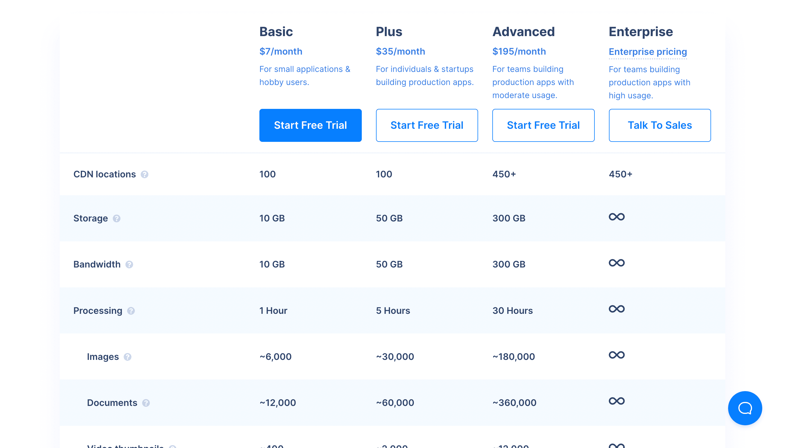Click the Plus Bandwidth 50 GB value
The height and width of the screenshot is (448, 785).
coord(389,265)
